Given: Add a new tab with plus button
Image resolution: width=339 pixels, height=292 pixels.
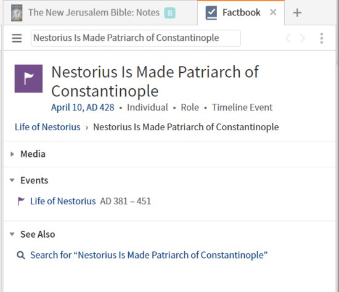Looking at the screenshot, I should pos(297,12).
